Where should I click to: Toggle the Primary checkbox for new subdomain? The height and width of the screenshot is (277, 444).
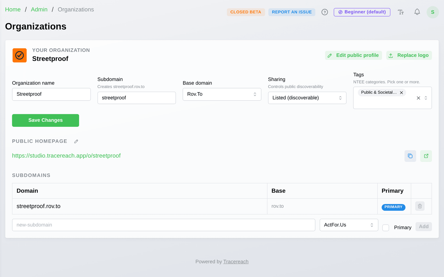pyautogui.click(x=386, y=228)
